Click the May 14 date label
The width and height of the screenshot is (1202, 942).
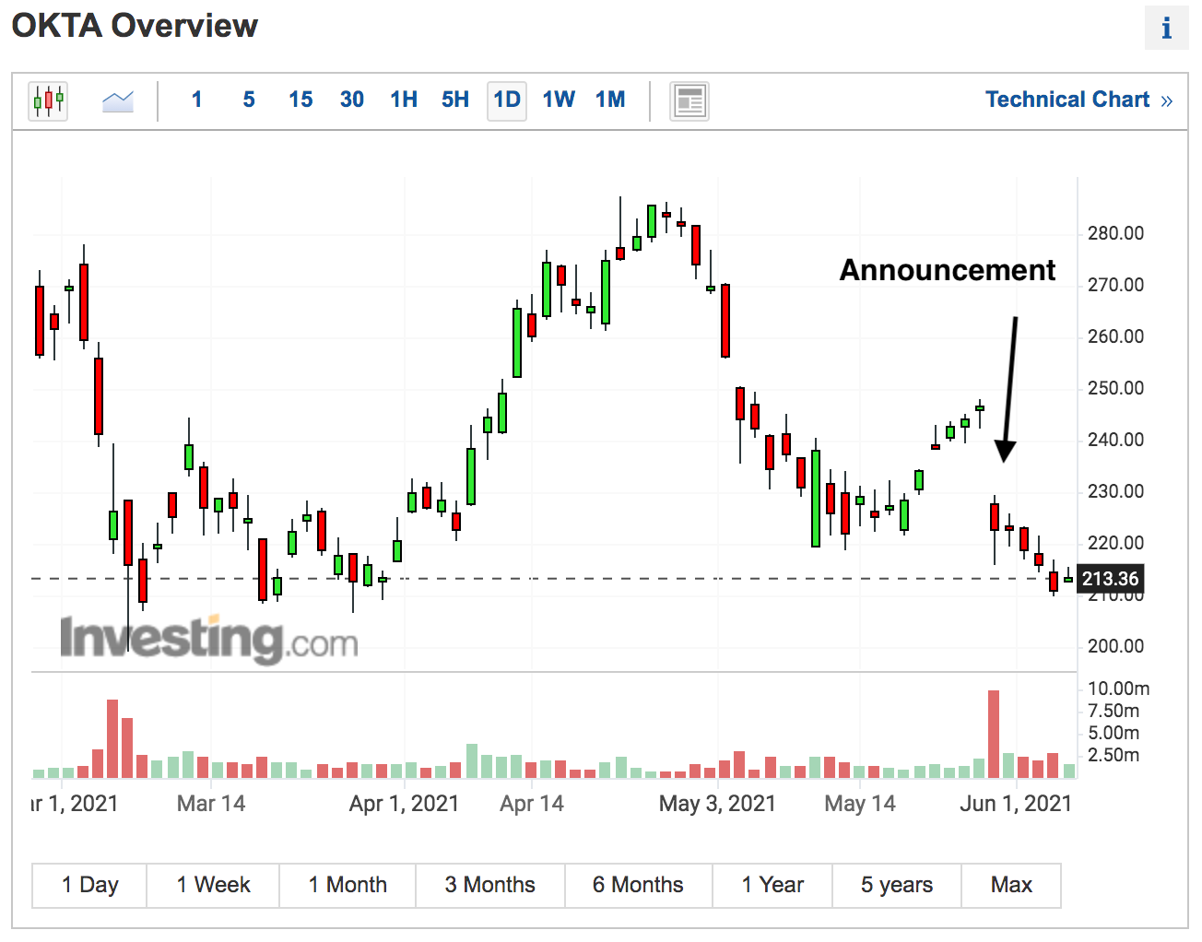(860, 804)
